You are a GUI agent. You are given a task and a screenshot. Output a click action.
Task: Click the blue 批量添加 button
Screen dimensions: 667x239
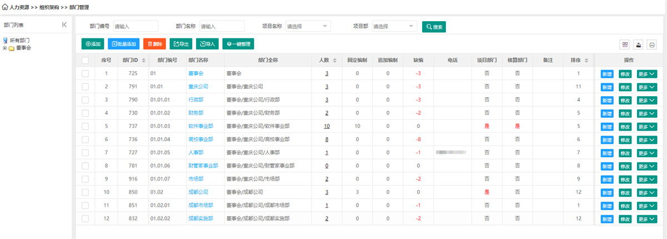[x=123, y=44]
